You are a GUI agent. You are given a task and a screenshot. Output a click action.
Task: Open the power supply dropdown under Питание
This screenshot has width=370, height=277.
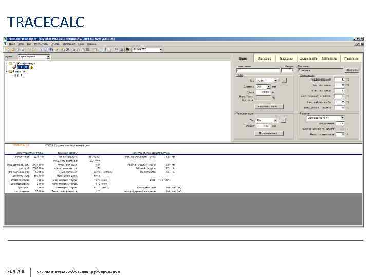click(x=325, y=118)
